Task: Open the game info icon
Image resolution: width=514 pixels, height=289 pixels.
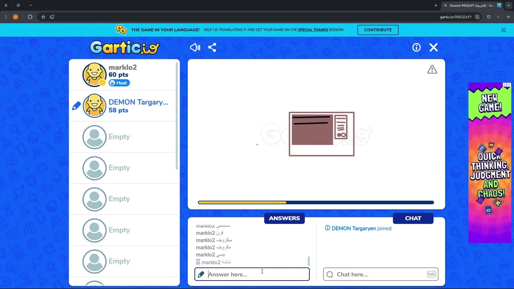Action: pos(416,47)
